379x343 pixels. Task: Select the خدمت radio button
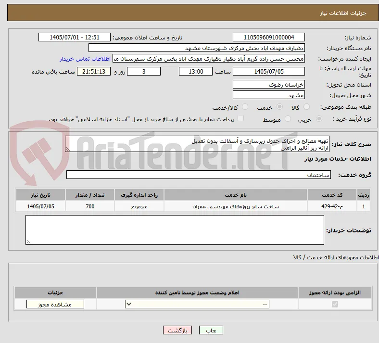[x=279, y=107]
